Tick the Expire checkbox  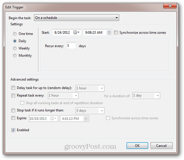pyautogui.click(x=13, y=118)
